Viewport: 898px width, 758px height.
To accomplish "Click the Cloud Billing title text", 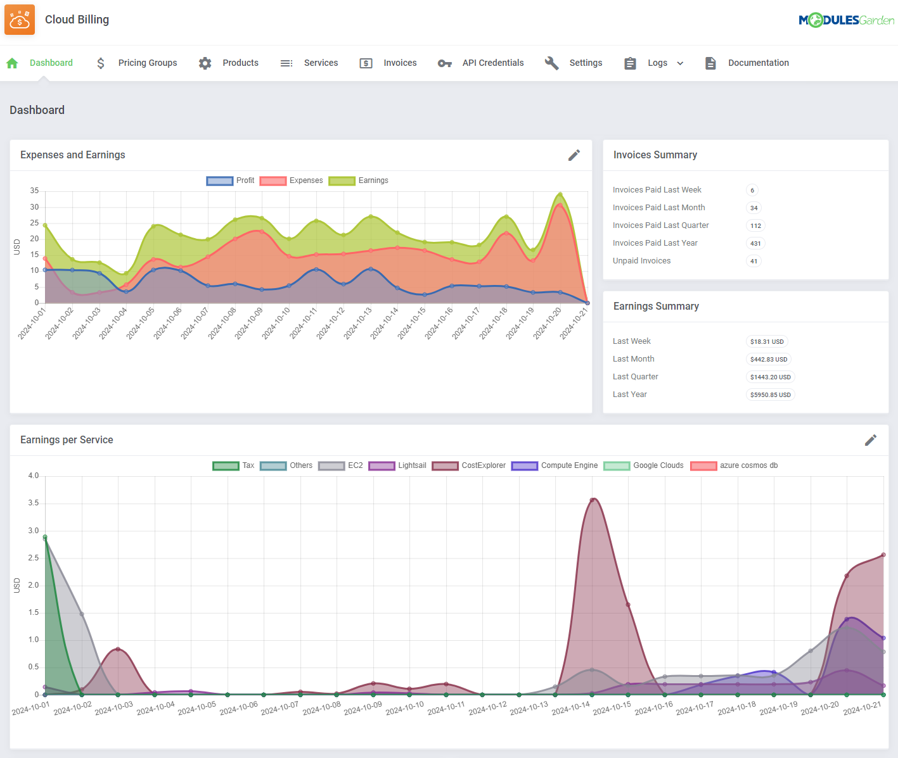I will (x=77, y=20).
